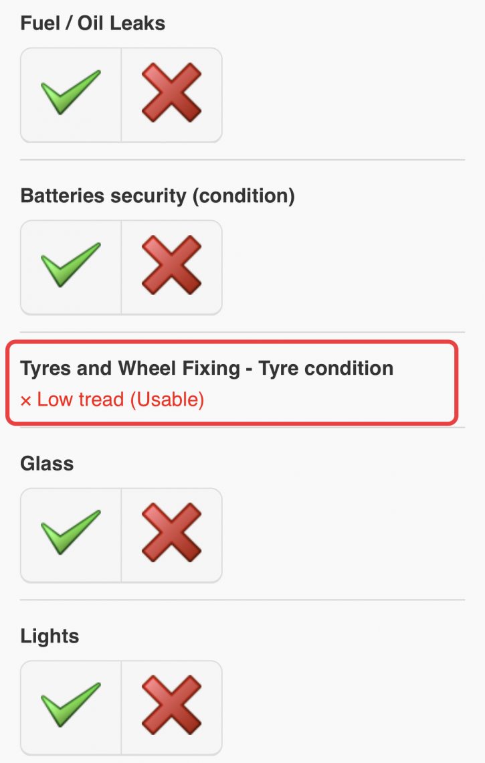The image size is (485, 763).
Task: Click Tyre condition in the highlighted title
Action: 325,368
